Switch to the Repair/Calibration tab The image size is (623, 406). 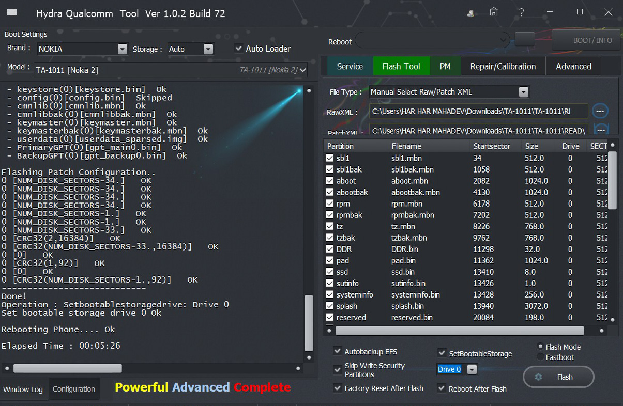[503, 66]
